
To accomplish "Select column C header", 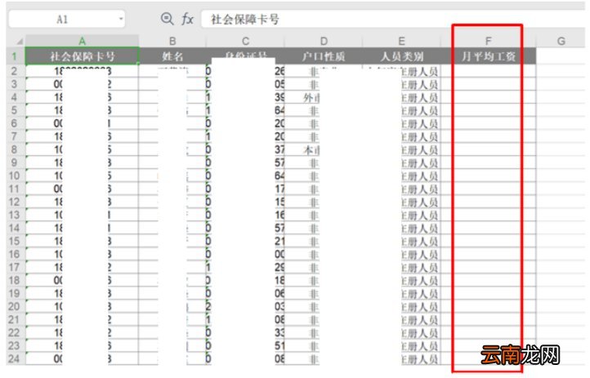I will coord(245,41).
